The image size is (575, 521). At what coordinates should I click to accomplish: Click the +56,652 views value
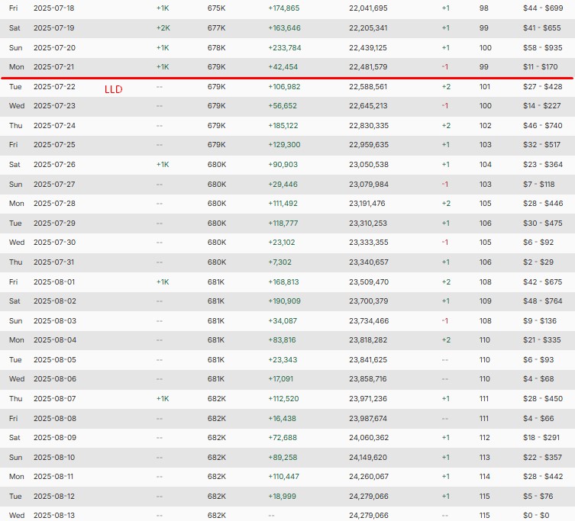pos(282,105)
